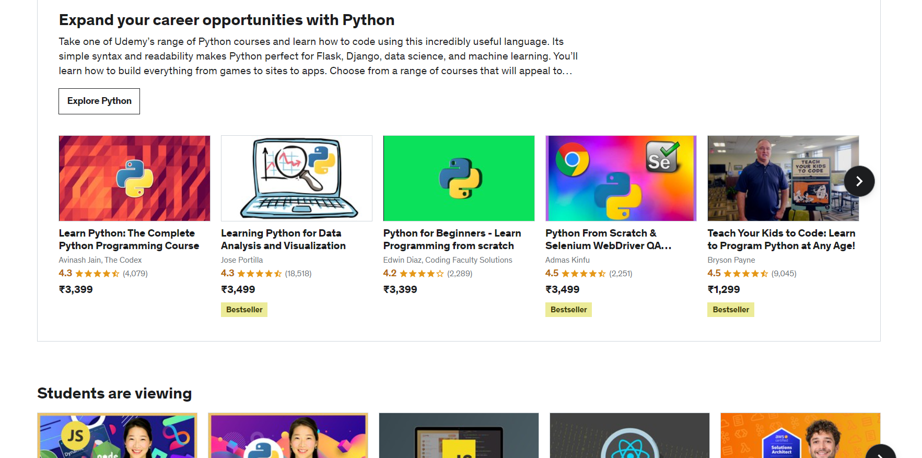Viewport: 922px width, 458px height.
Task: Click the Explore Python button
Action: [99, 101]
